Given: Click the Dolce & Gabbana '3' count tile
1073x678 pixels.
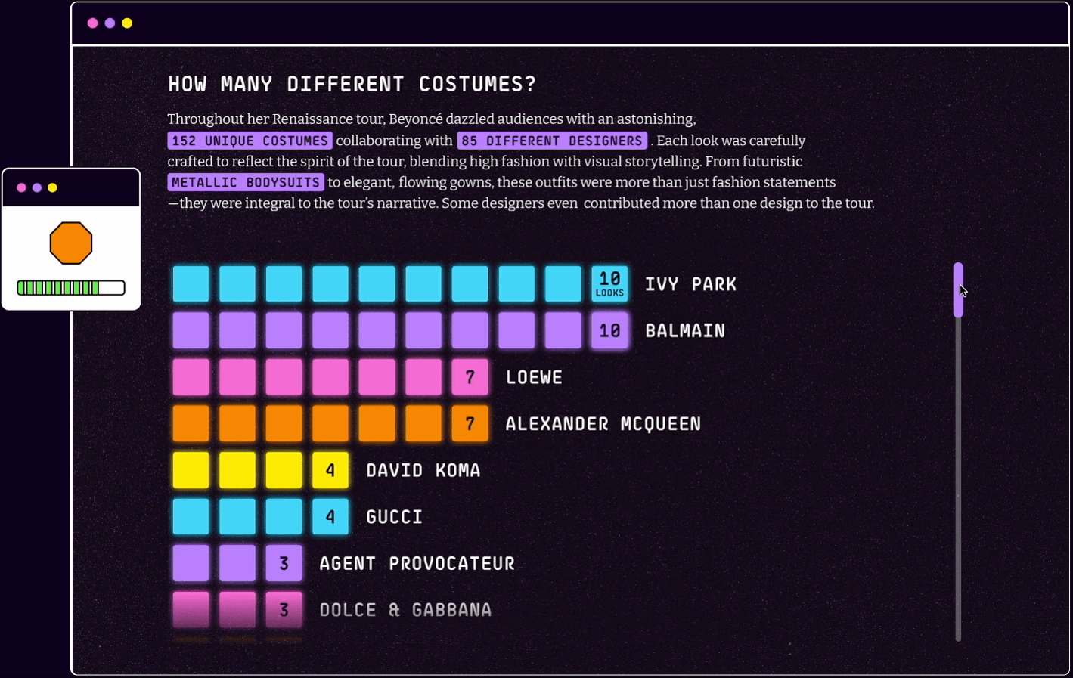Looking at the screenshot, I should (284, 609).
